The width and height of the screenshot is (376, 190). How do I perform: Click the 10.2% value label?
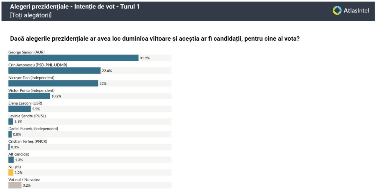[56, 96]
